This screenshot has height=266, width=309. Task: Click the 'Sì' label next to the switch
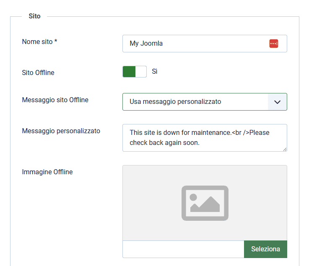tap(154, 72)
